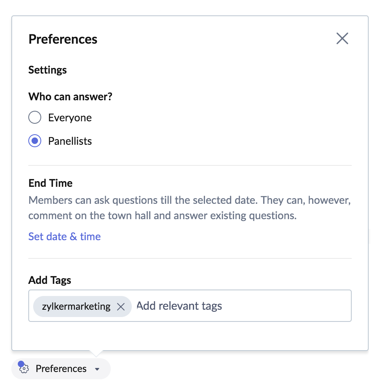Open the Set date & time link
The image size is (380, 389).
pyautogui.click(x=64, y=237)
